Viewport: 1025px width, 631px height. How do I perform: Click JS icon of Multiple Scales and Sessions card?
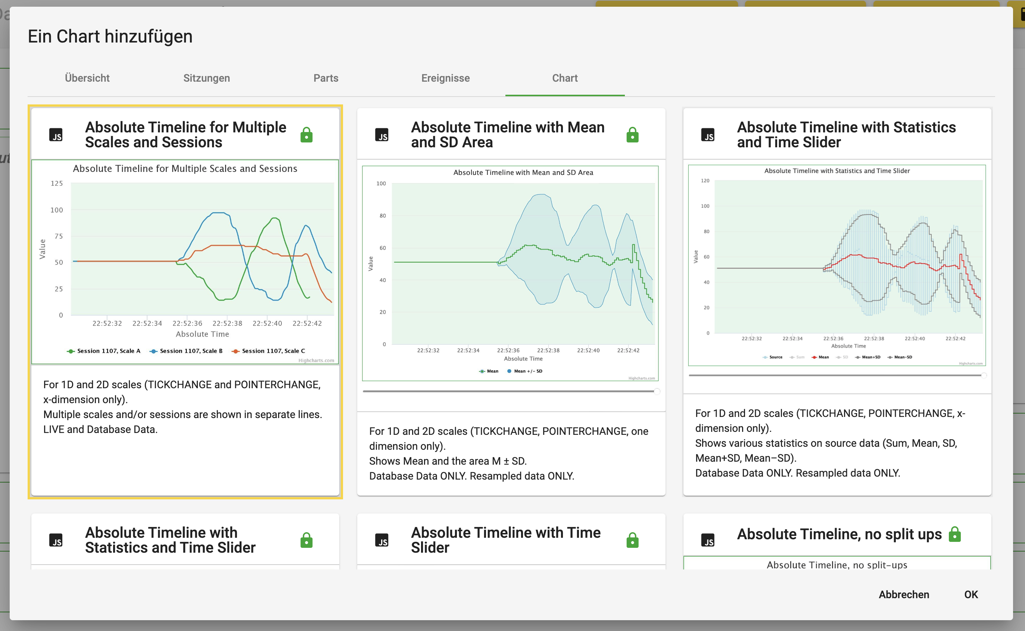coord(56,135)
